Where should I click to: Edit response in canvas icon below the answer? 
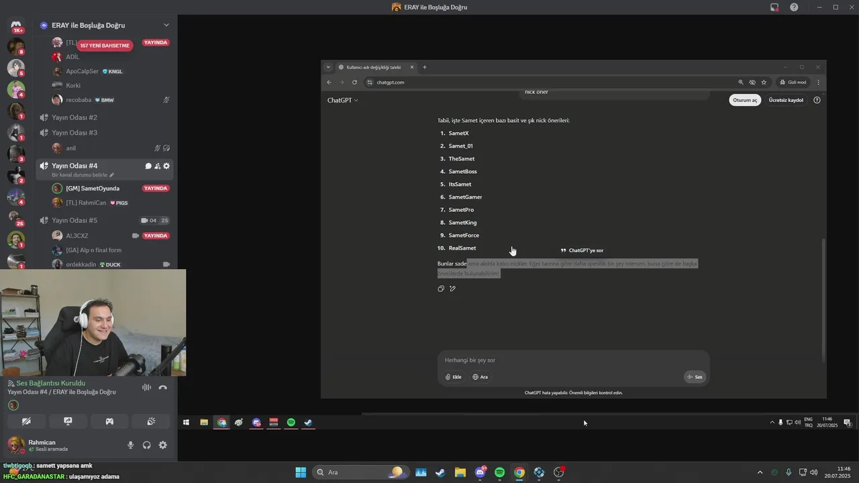tap(452, 289)
